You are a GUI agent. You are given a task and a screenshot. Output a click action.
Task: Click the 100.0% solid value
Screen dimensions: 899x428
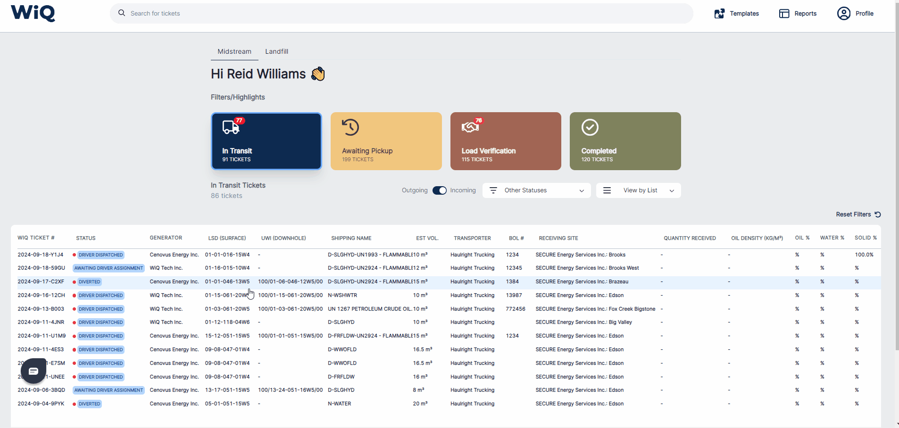coord(864,255)
